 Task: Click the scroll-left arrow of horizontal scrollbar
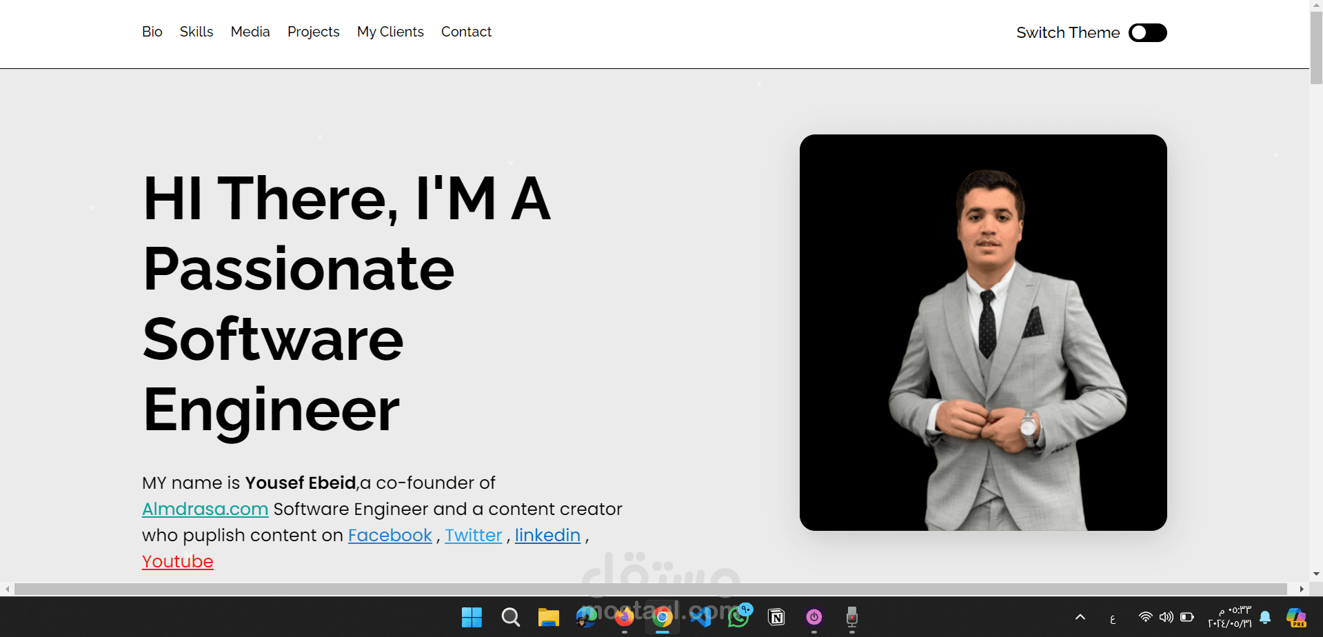point(7,589)
